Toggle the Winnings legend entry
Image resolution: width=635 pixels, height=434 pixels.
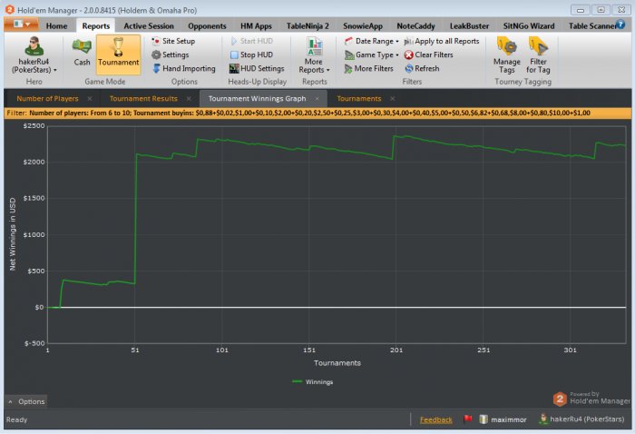[313, 381]
